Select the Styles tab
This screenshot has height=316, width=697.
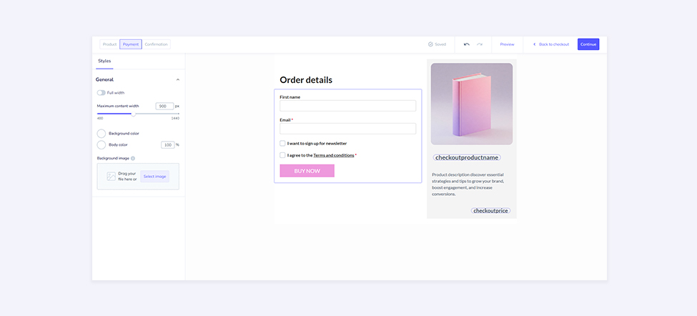click(x=104, y=61)
